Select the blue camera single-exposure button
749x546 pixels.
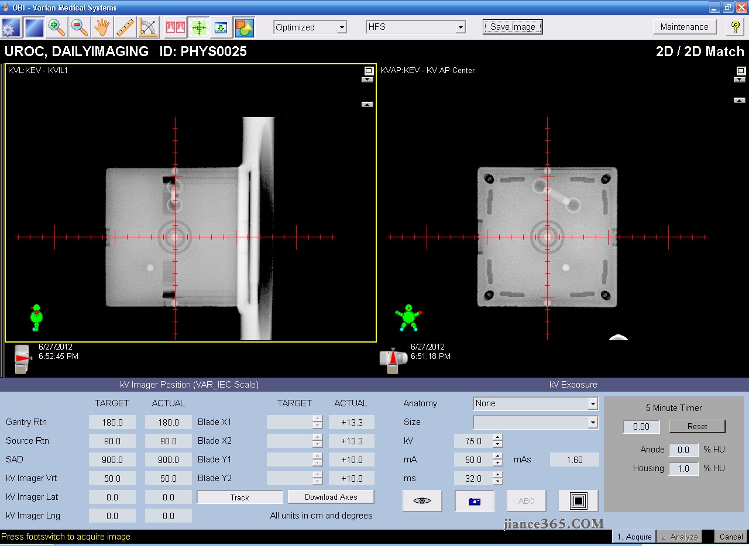[x=475, y=501]
